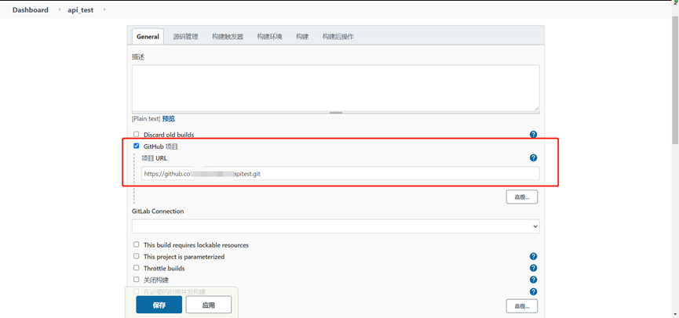Go to the 构建触发器 tab
The height and width of the screenshot is (318, 679).
228,37
